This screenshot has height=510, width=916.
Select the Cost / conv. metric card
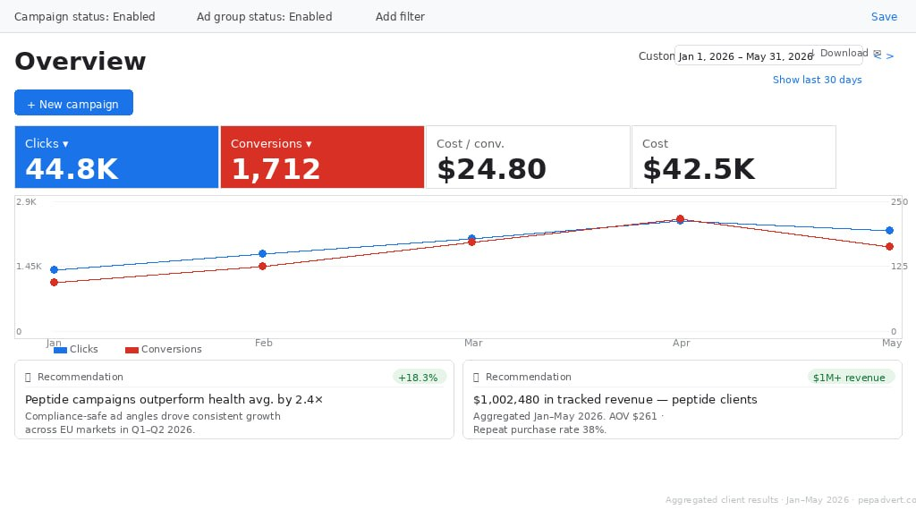click(x=528, y=157)
